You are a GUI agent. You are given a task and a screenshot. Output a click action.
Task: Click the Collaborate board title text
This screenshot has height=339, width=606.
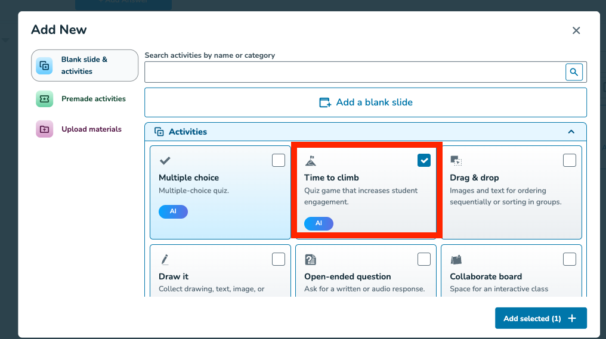click(x=486, y=276)
